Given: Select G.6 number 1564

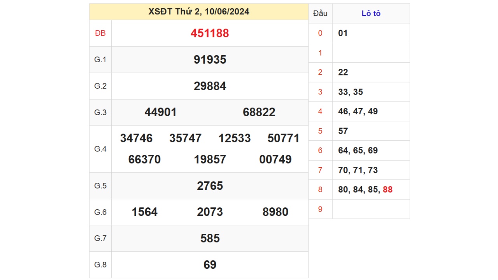Looking at the screenshot, I should [144, 212].
